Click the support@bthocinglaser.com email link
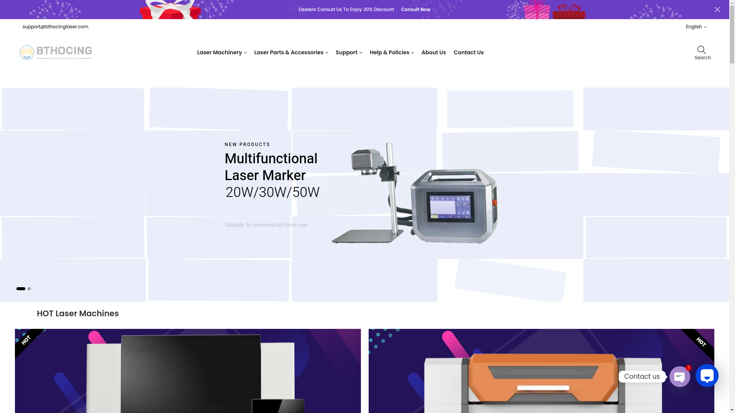Screen dimensions: 735x413 (56, 27)
